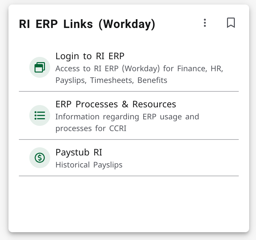
Task: Click the divider line below Historical Payslips
Action: click(129, 176)
